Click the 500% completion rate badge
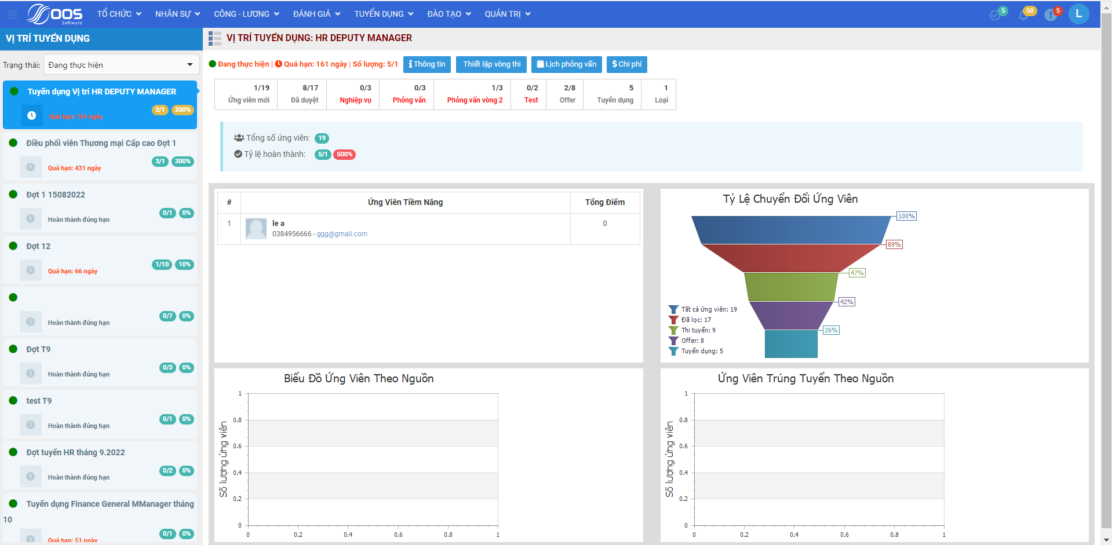The image size is (1112, 545). (x=344, y=155)
